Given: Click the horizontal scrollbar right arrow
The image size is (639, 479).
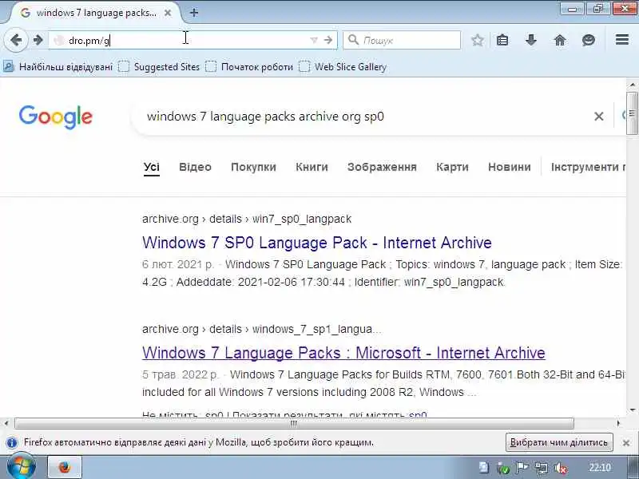Looking at the screenshot, I should (618, 424).
